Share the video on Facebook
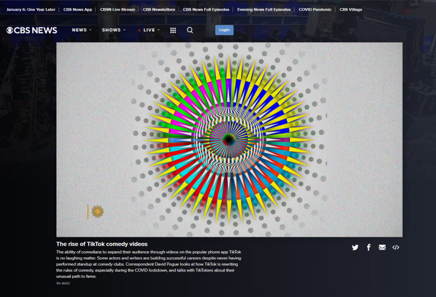Viewport: 436px width, 297px height. click(369, 247)
